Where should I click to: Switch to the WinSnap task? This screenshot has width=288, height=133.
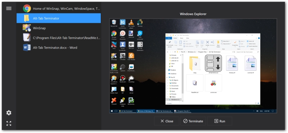[x=59, y=28]
